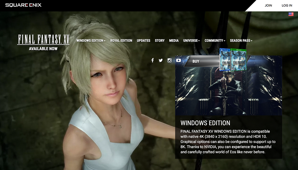Screen dimensions: 298x170
Task: Expand the Community dropdown menu
Action: click(215, 41)
